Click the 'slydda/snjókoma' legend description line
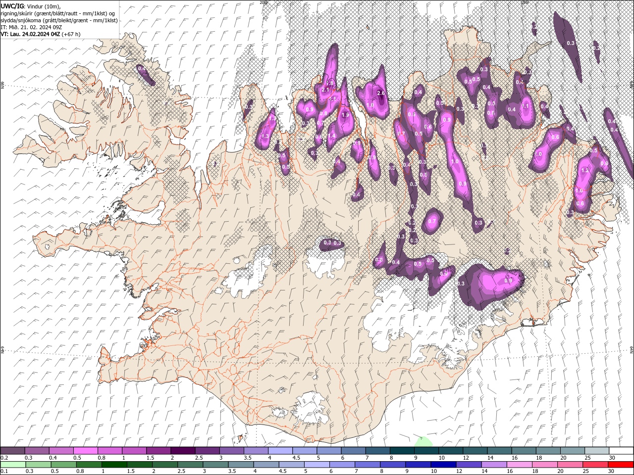Screen dimensions: 634x475 [x=59, y=20]
